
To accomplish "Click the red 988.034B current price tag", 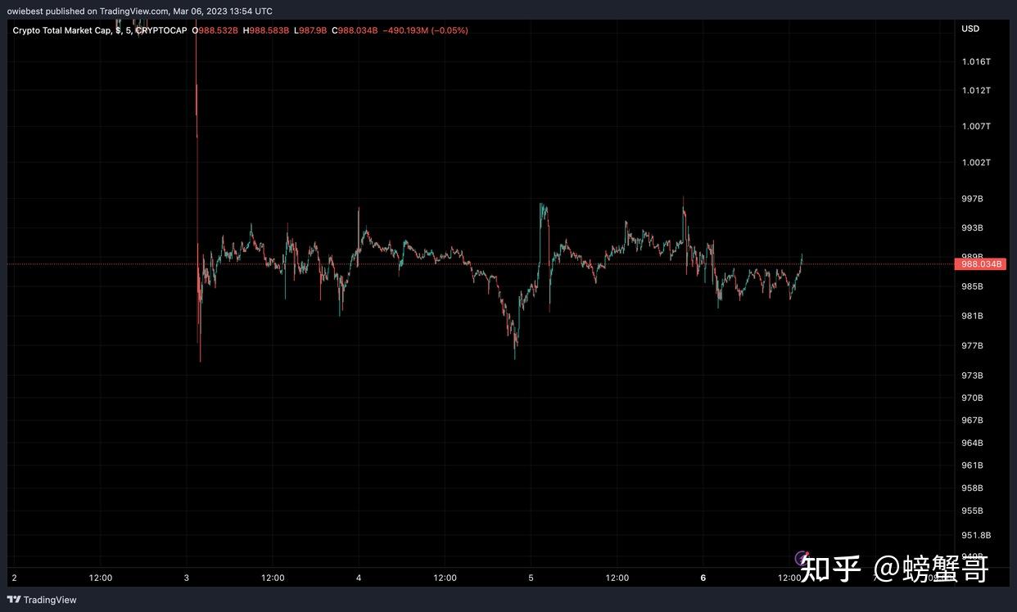I will coord(980,263).
